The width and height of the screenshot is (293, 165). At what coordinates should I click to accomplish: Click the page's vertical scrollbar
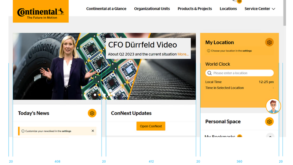(285, 13)
